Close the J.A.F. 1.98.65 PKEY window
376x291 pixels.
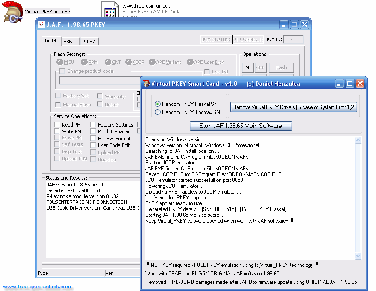(x=305, y=25)
